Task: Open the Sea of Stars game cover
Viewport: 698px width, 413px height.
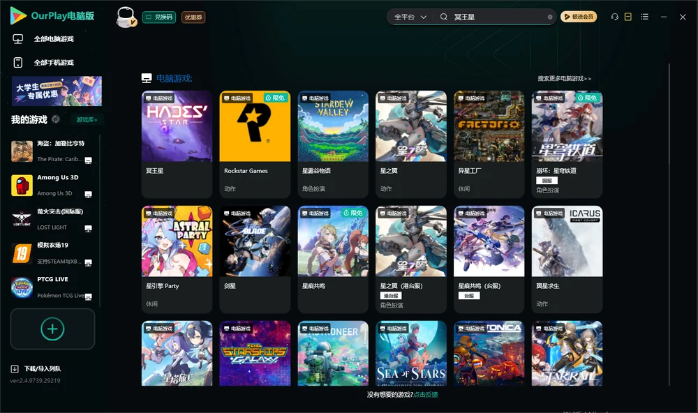Action: coord(411,354)
